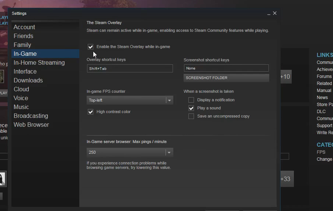Click Support link in background Steam window

325,126
